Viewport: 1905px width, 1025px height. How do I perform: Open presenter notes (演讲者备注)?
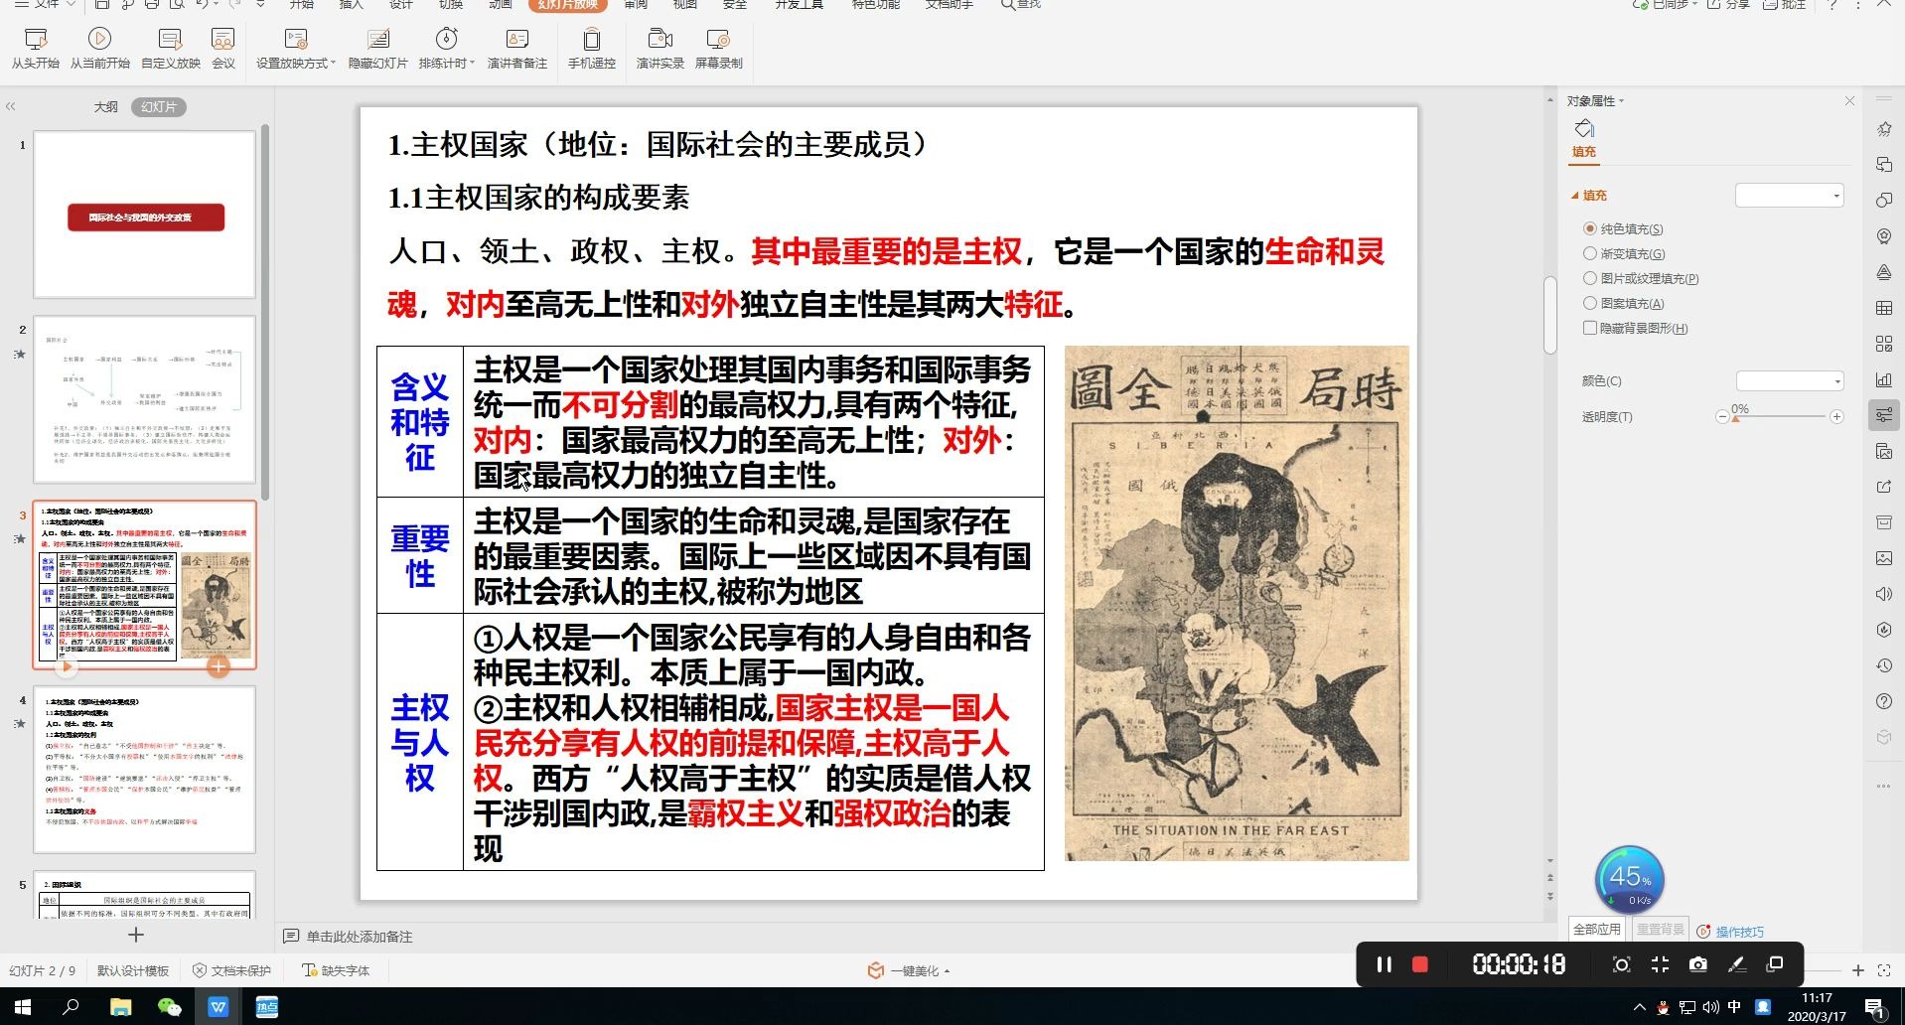[517, 48]
